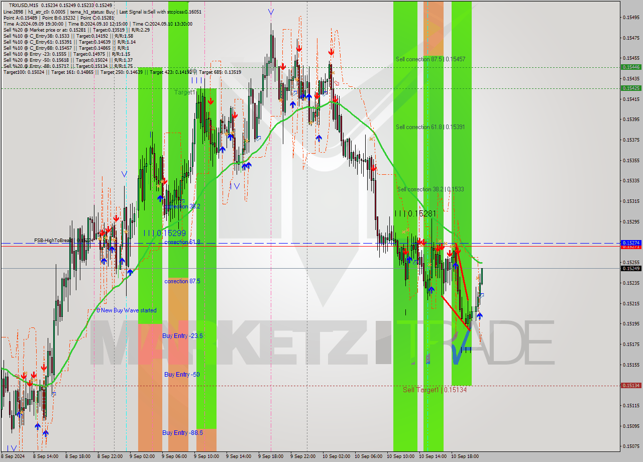This screenshot has height=462, width=643.
Task: Select the '9 Sep 06:00' time axis label
Action: tap(174, 456)
